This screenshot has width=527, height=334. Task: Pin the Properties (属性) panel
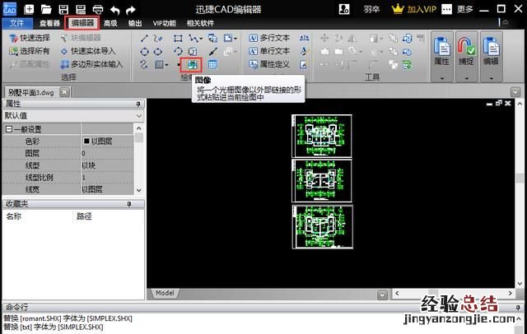138,104
